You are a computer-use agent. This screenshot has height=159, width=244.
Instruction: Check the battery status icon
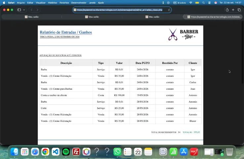pyautogui.click(x=197, y=3)
